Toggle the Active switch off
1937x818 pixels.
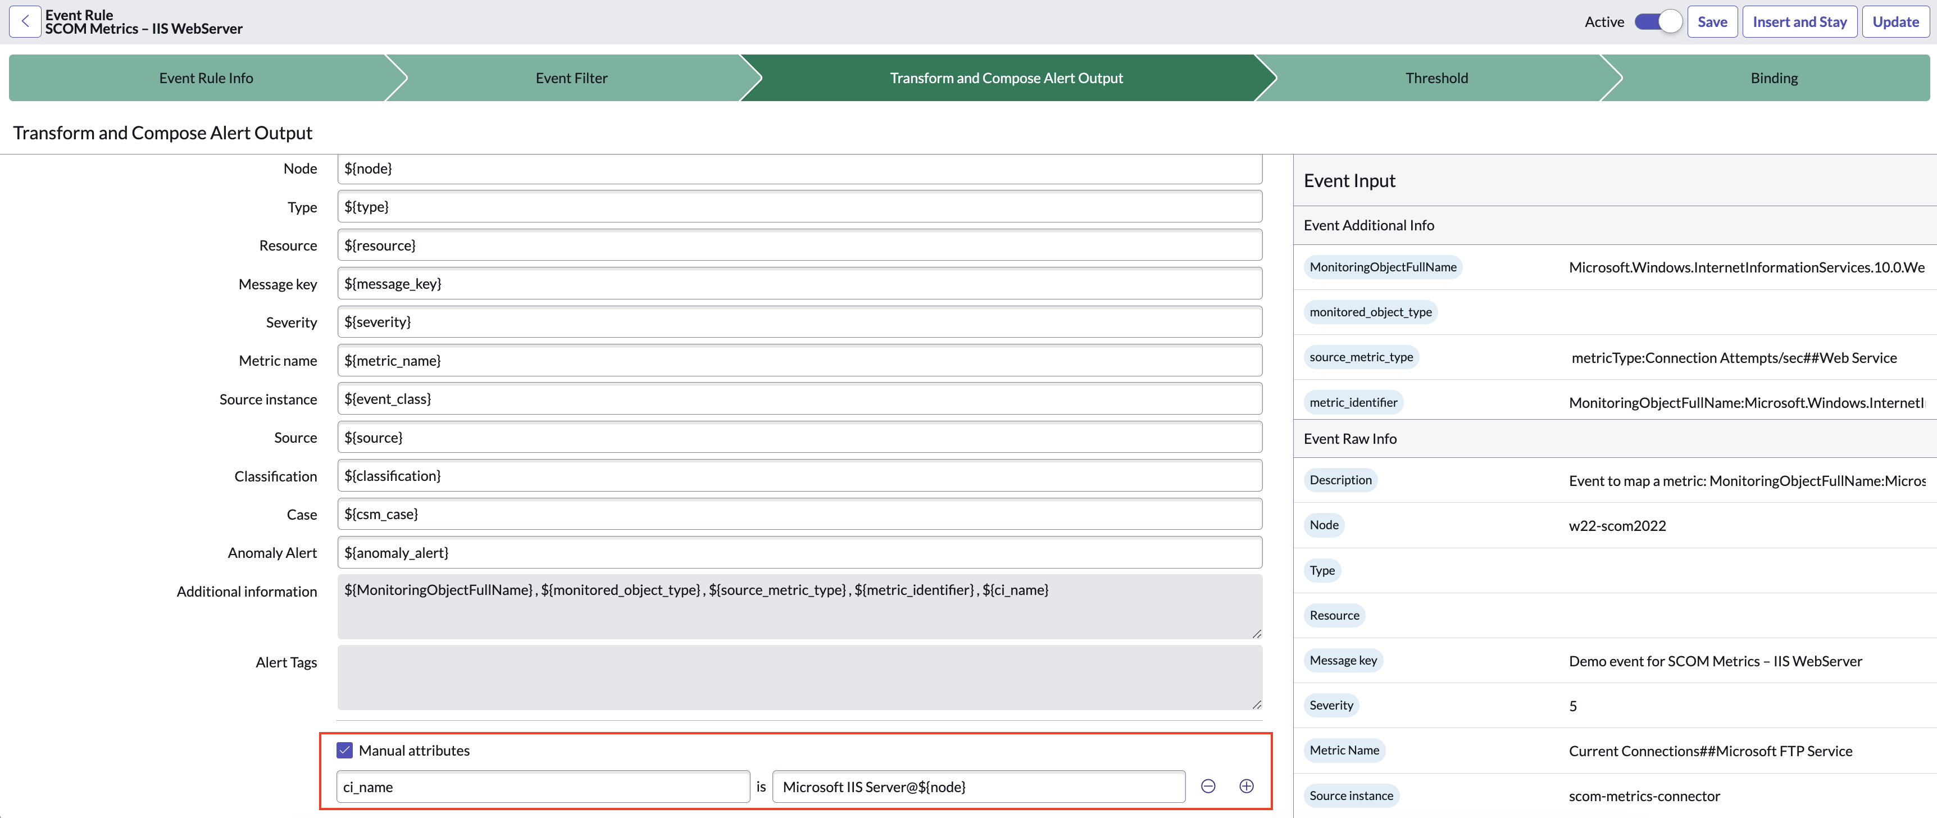[x=1658, y=22]
